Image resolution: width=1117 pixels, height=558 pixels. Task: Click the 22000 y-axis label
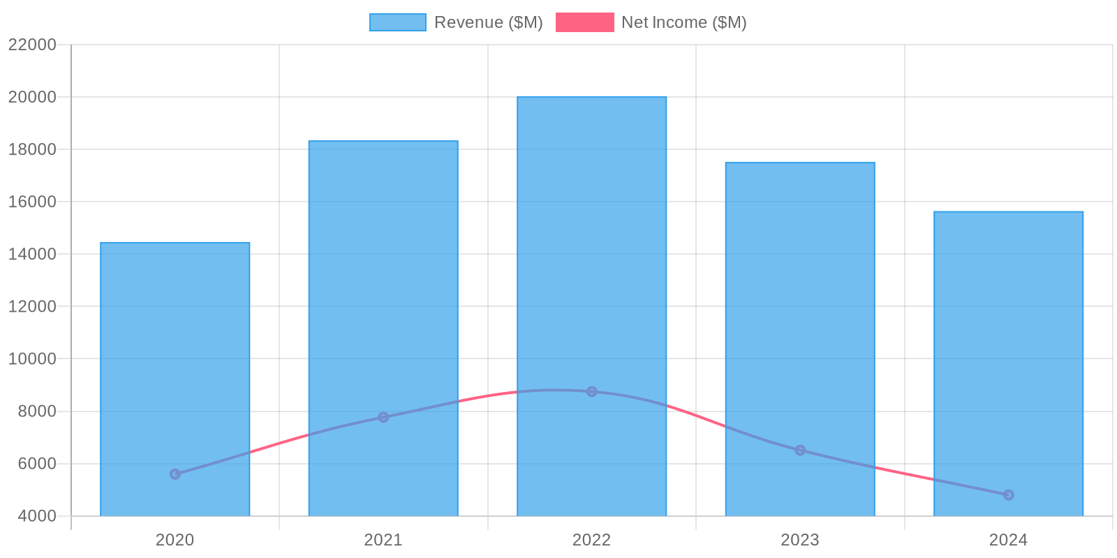32,45
